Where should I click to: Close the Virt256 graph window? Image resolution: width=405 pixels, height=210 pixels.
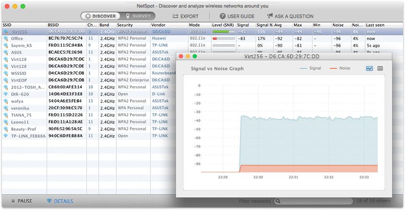pyautogui.click(x=181, y=56)
